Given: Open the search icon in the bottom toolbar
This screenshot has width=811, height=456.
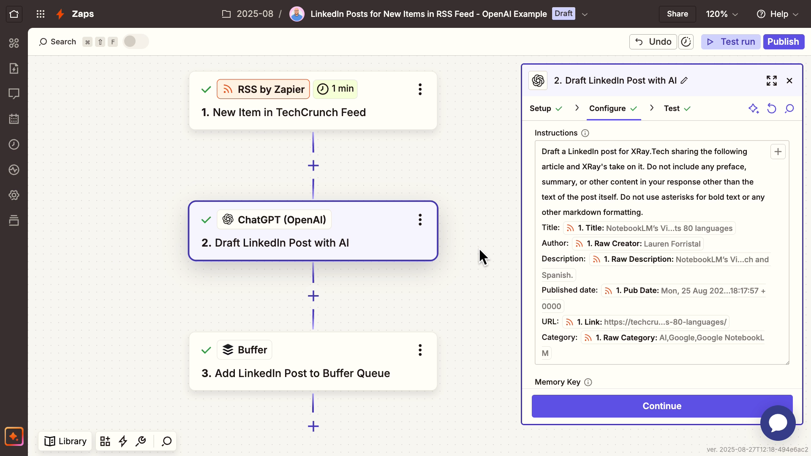Looking at the screenshot, I should 166,441.
